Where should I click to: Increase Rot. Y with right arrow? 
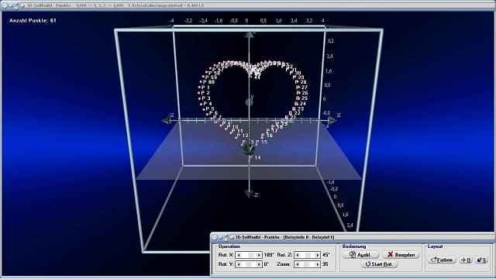259,264
